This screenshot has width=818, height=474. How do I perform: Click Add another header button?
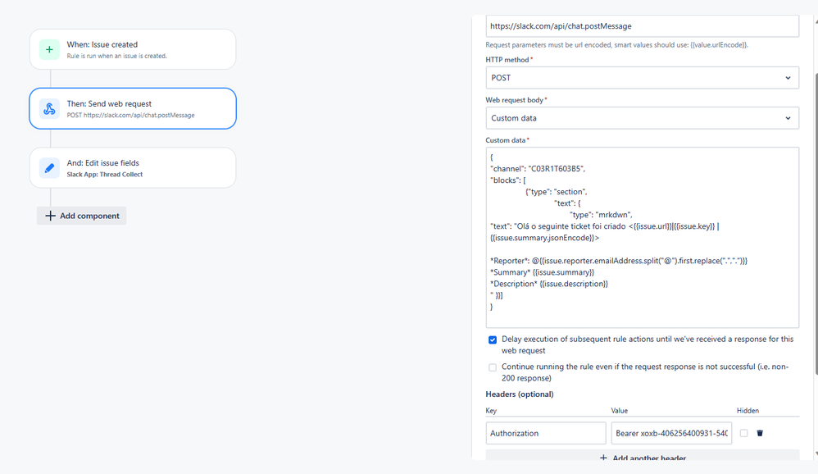point(643,458)
